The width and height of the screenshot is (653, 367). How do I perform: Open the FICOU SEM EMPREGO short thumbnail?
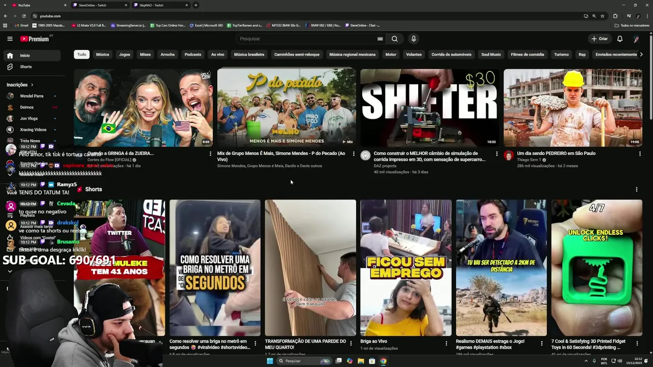pos(406,268)
